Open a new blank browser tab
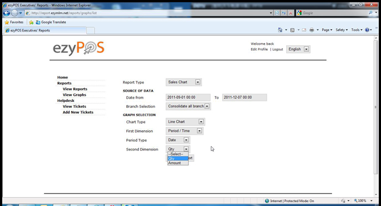The height and width of the screenshot is (206, 381). click(x=91, y=31)
